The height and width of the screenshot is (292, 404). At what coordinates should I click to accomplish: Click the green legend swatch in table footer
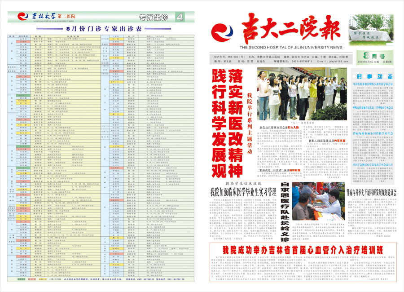point(22,279)
